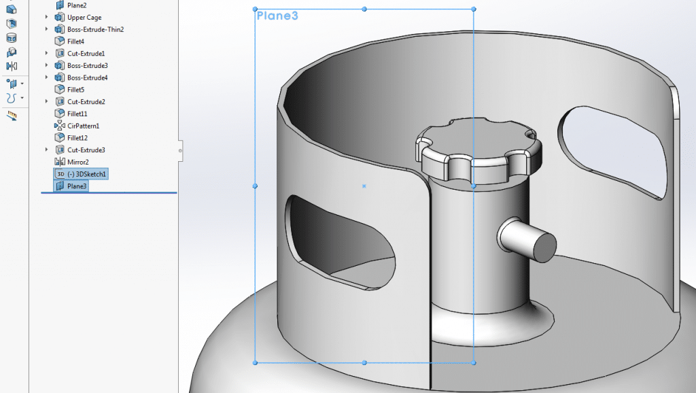Expand the Cut-Extrude2 feature
Viewport: 696px width, 393px height.
click(x=45, y=101)
